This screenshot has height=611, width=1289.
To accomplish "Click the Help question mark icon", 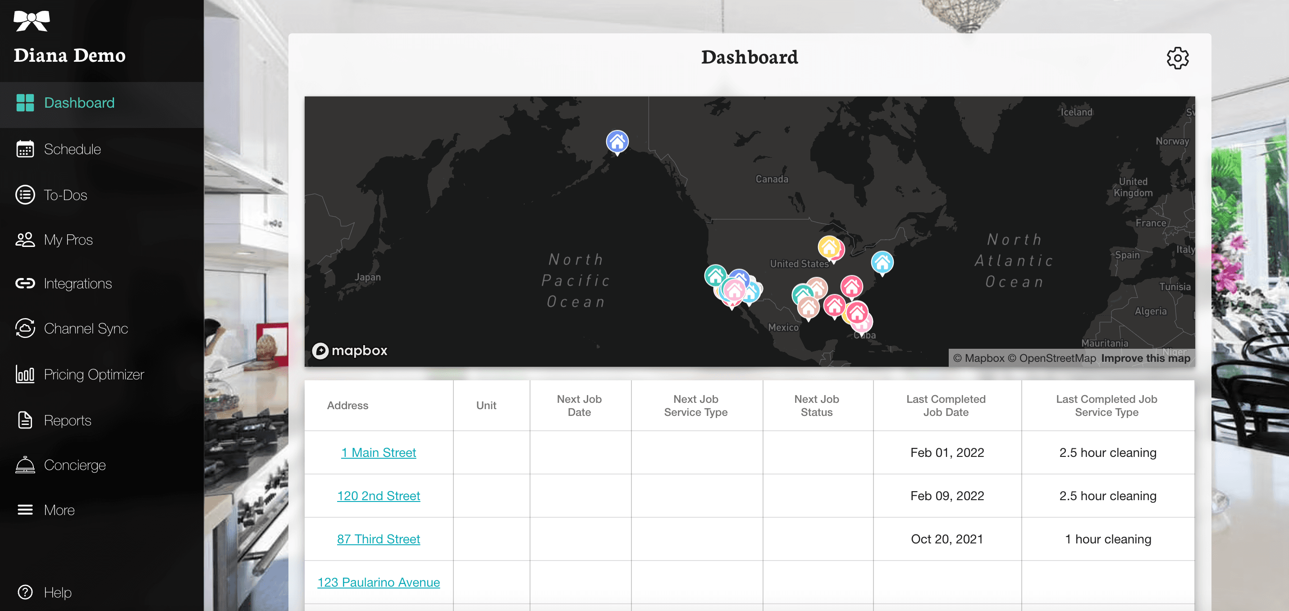I will point(24,592).
